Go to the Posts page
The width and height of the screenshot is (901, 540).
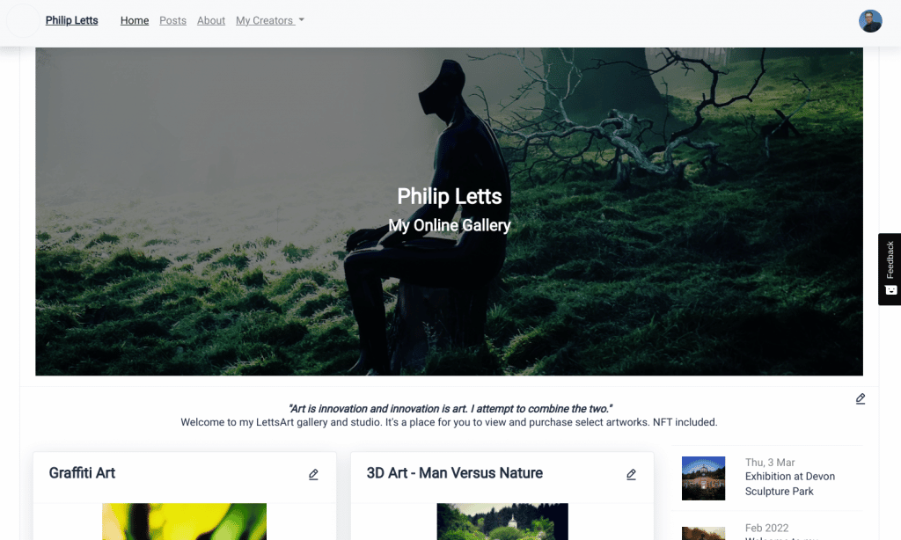172,21
